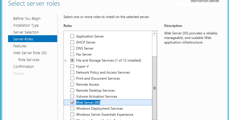Open the Role Services sub-step
Image resolution: width=229 pixels, height=120 pixels.
click(x=29, y=60)
